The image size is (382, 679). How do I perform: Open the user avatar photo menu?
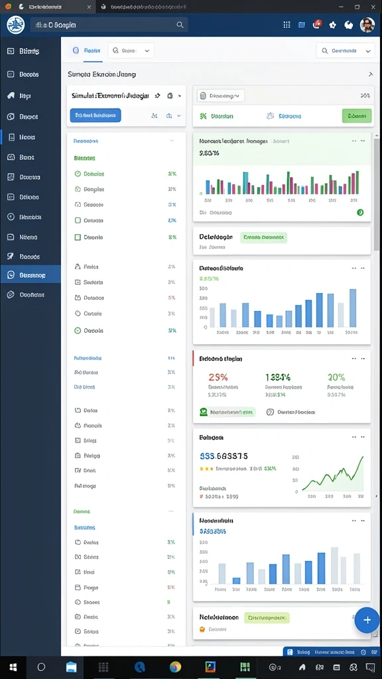(x=367, y=25)
